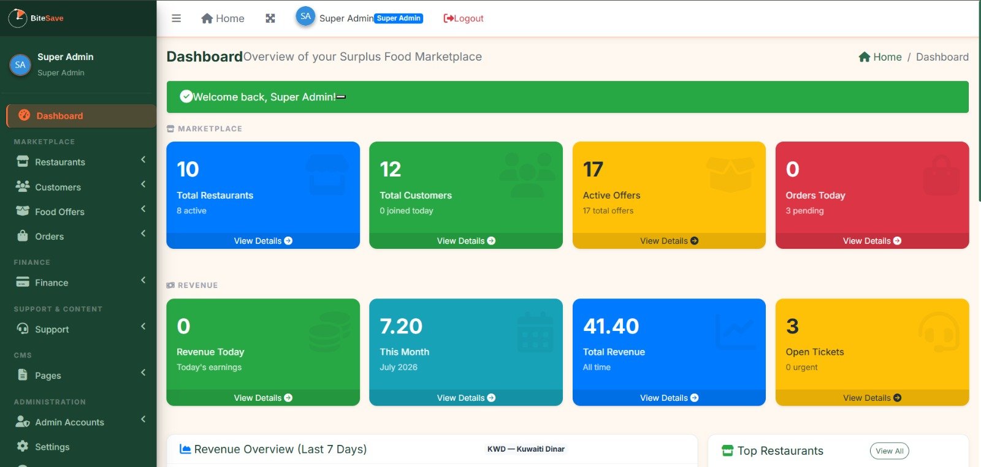Screen dimensions: 981x467
Task: Expand the Pages submenu chevron
Action: tap(143, 372)
